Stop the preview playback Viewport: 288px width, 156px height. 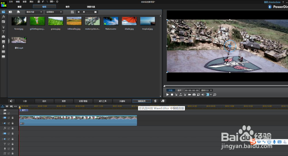pos(172,95)
